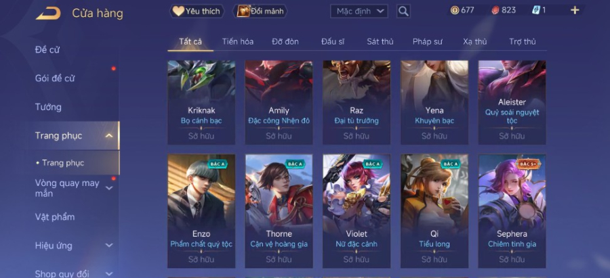Collapse the Trang phục sidebar section

pyautogui.click(x=109, y=135)
